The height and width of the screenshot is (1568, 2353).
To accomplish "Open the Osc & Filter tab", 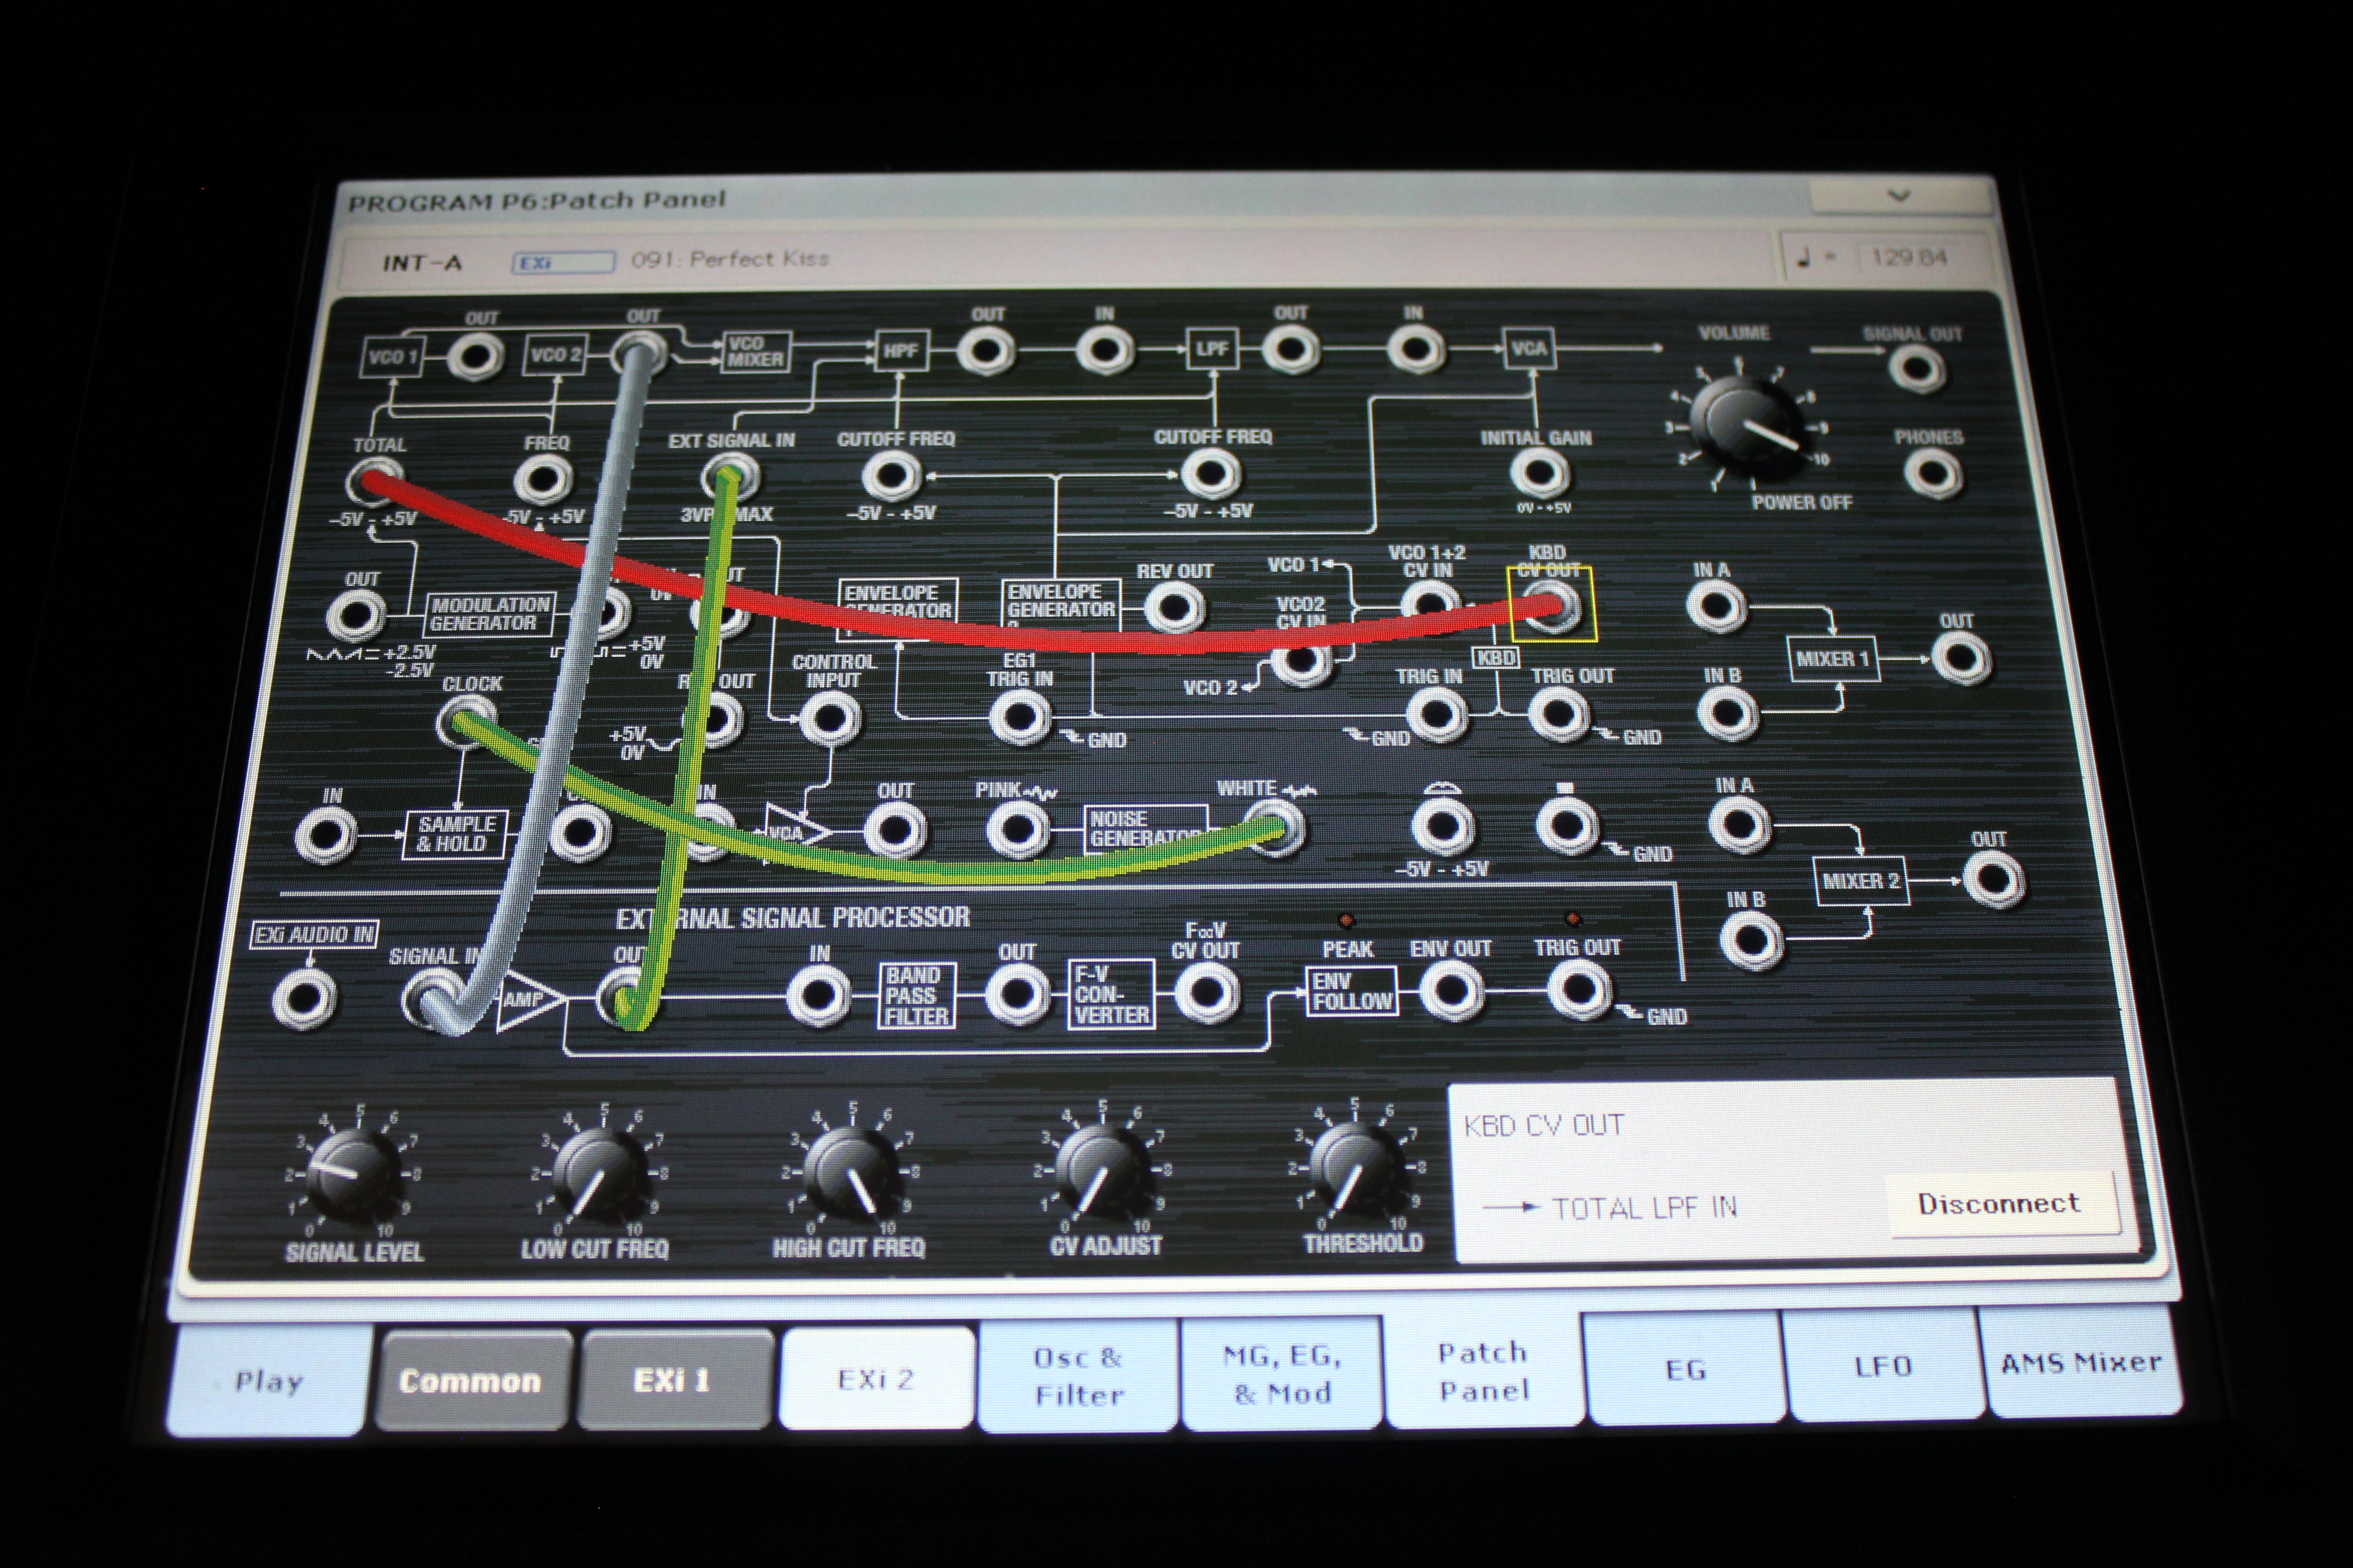I will click(1078, 1376).
